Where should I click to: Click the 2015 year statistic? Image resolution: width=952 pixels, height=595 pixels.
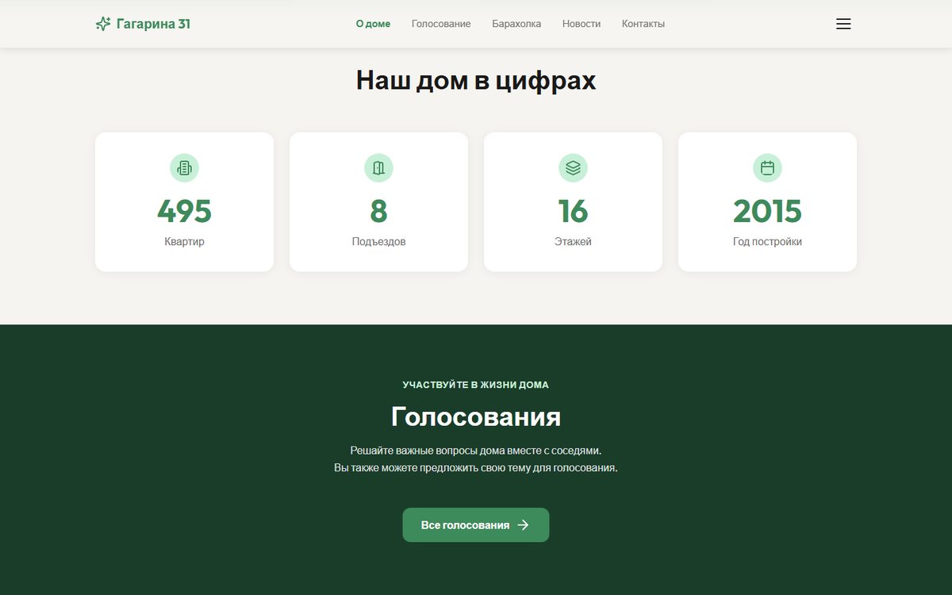(767, 211)
